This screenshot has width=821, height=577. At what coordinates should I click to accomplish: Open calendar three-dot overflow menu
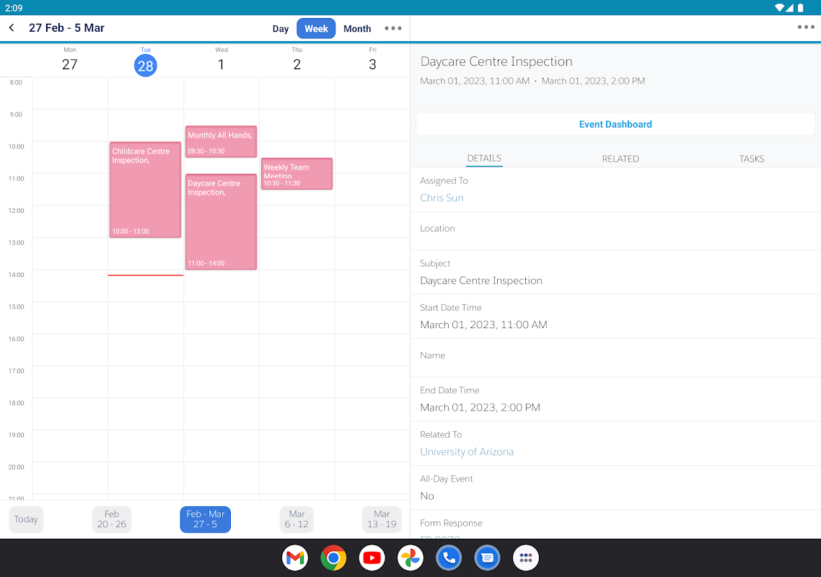pos(393,28)
